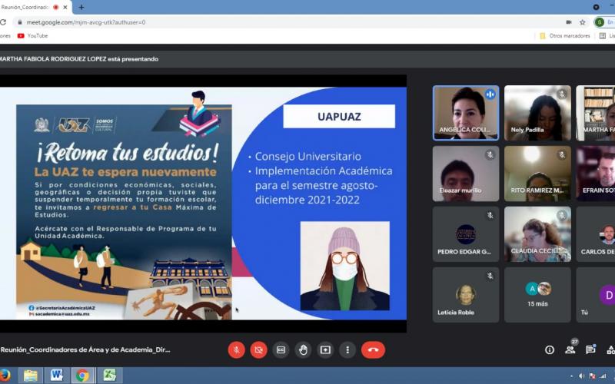Select the MARTHA FA presenter video tile
Viewport: 615px width, 384px height.
(x=595, y=113)
